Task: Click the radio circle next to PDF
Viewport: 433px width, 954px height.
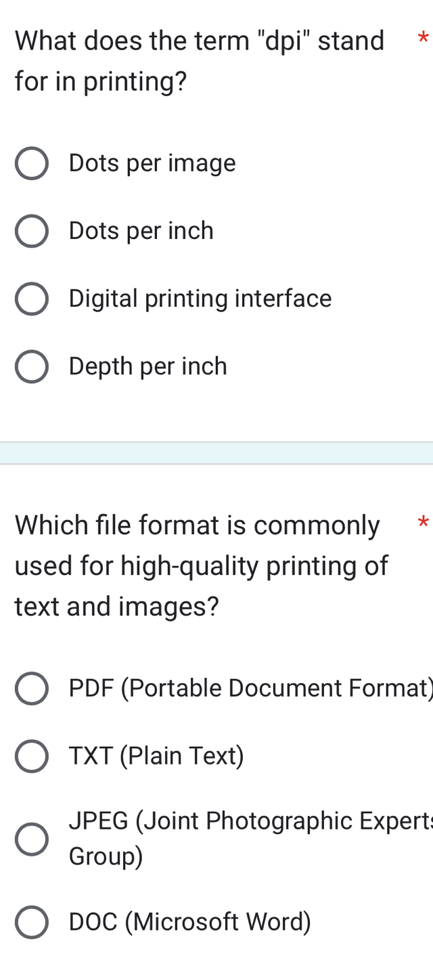Action: [31, 689]
